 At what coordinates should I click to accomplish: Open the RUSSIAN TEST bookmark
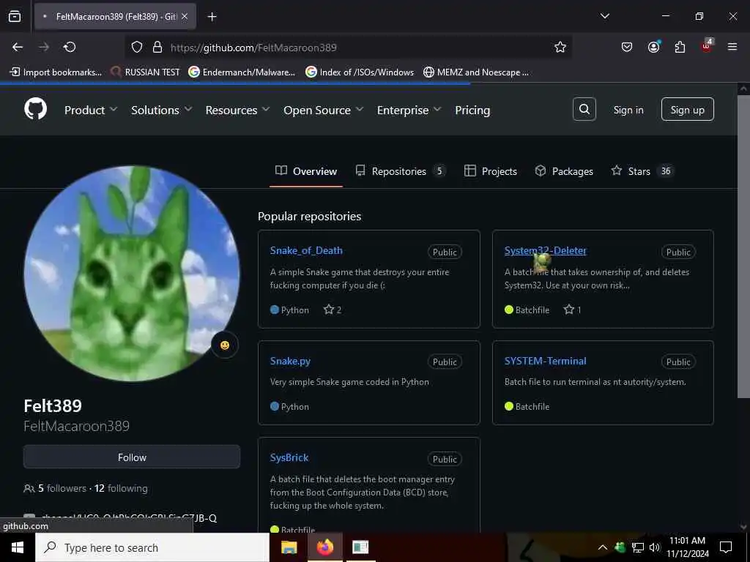coord(145,72)
